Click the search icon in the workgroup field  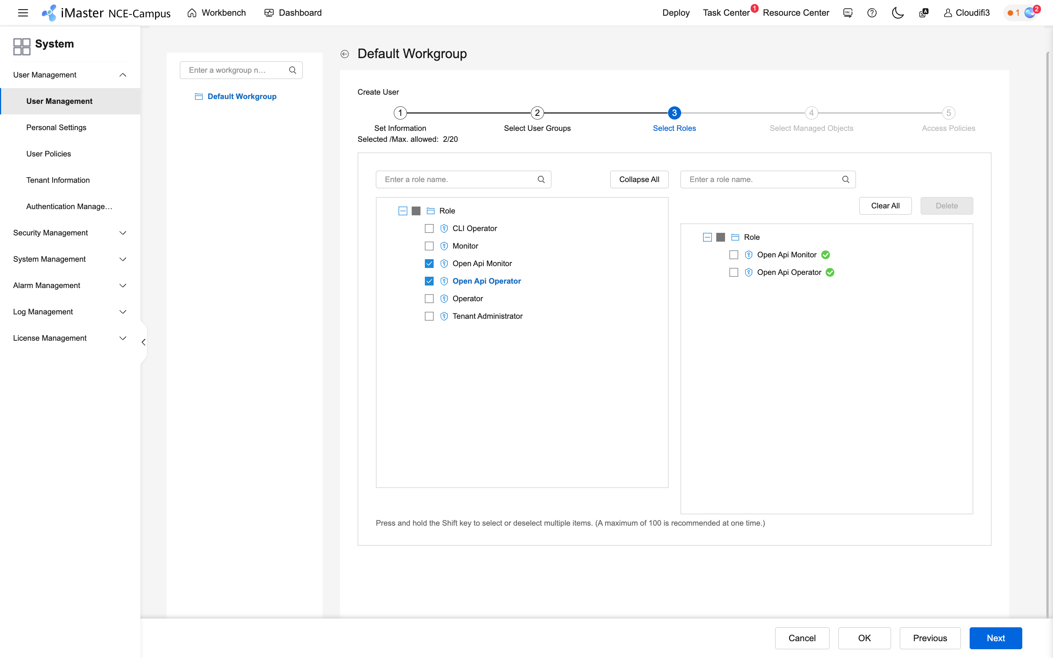coord(293,69)
